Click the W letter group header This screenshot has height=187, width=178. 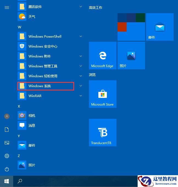point(20,27)
